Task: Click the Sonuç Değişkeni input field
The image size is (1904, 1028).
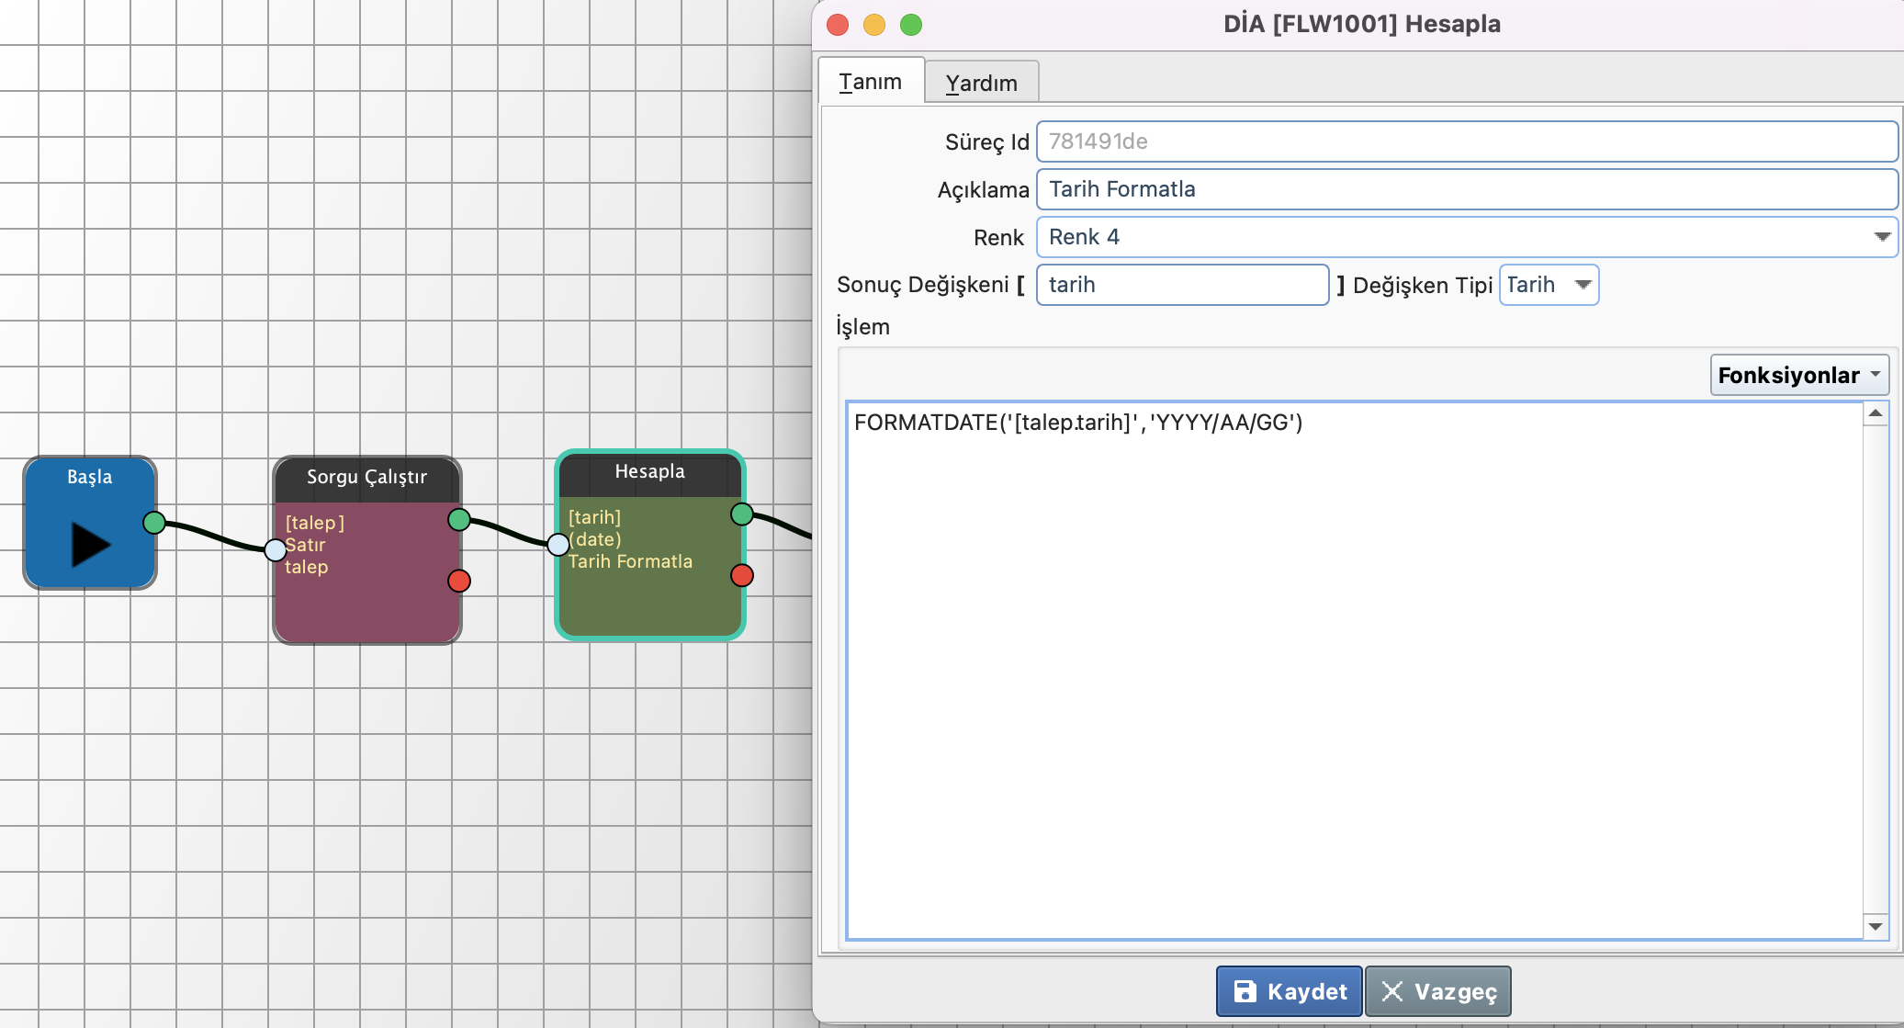Action: click(1181, 285)
